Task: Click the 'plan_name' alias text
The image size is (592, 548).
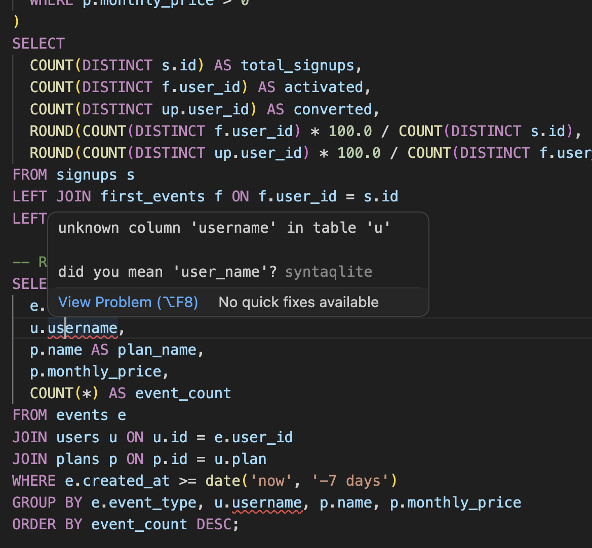Action: [x=157, y=349]
